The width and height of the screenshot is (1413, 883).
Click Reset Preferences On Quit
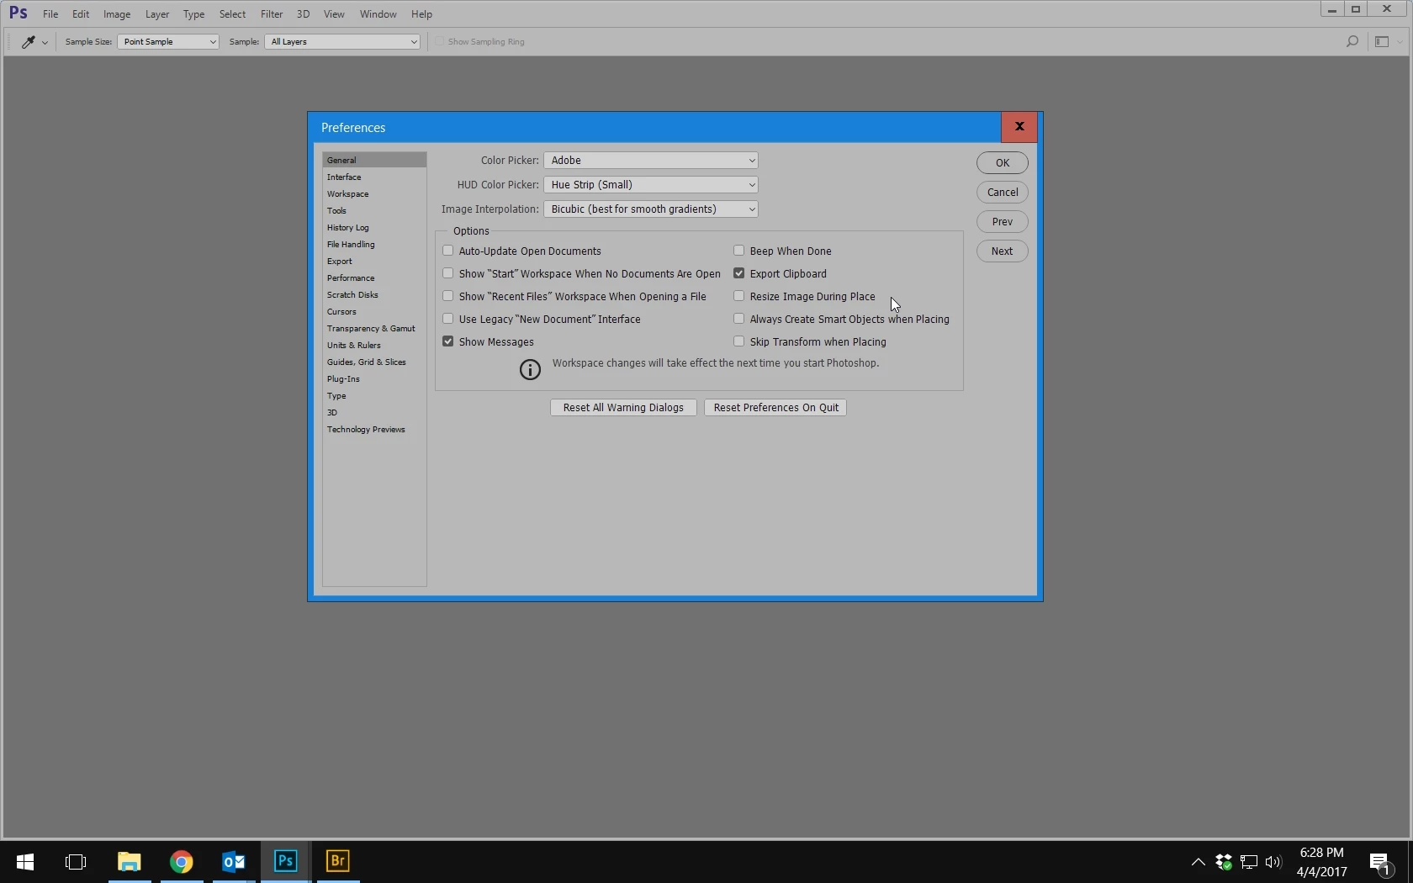click(775, 407)
